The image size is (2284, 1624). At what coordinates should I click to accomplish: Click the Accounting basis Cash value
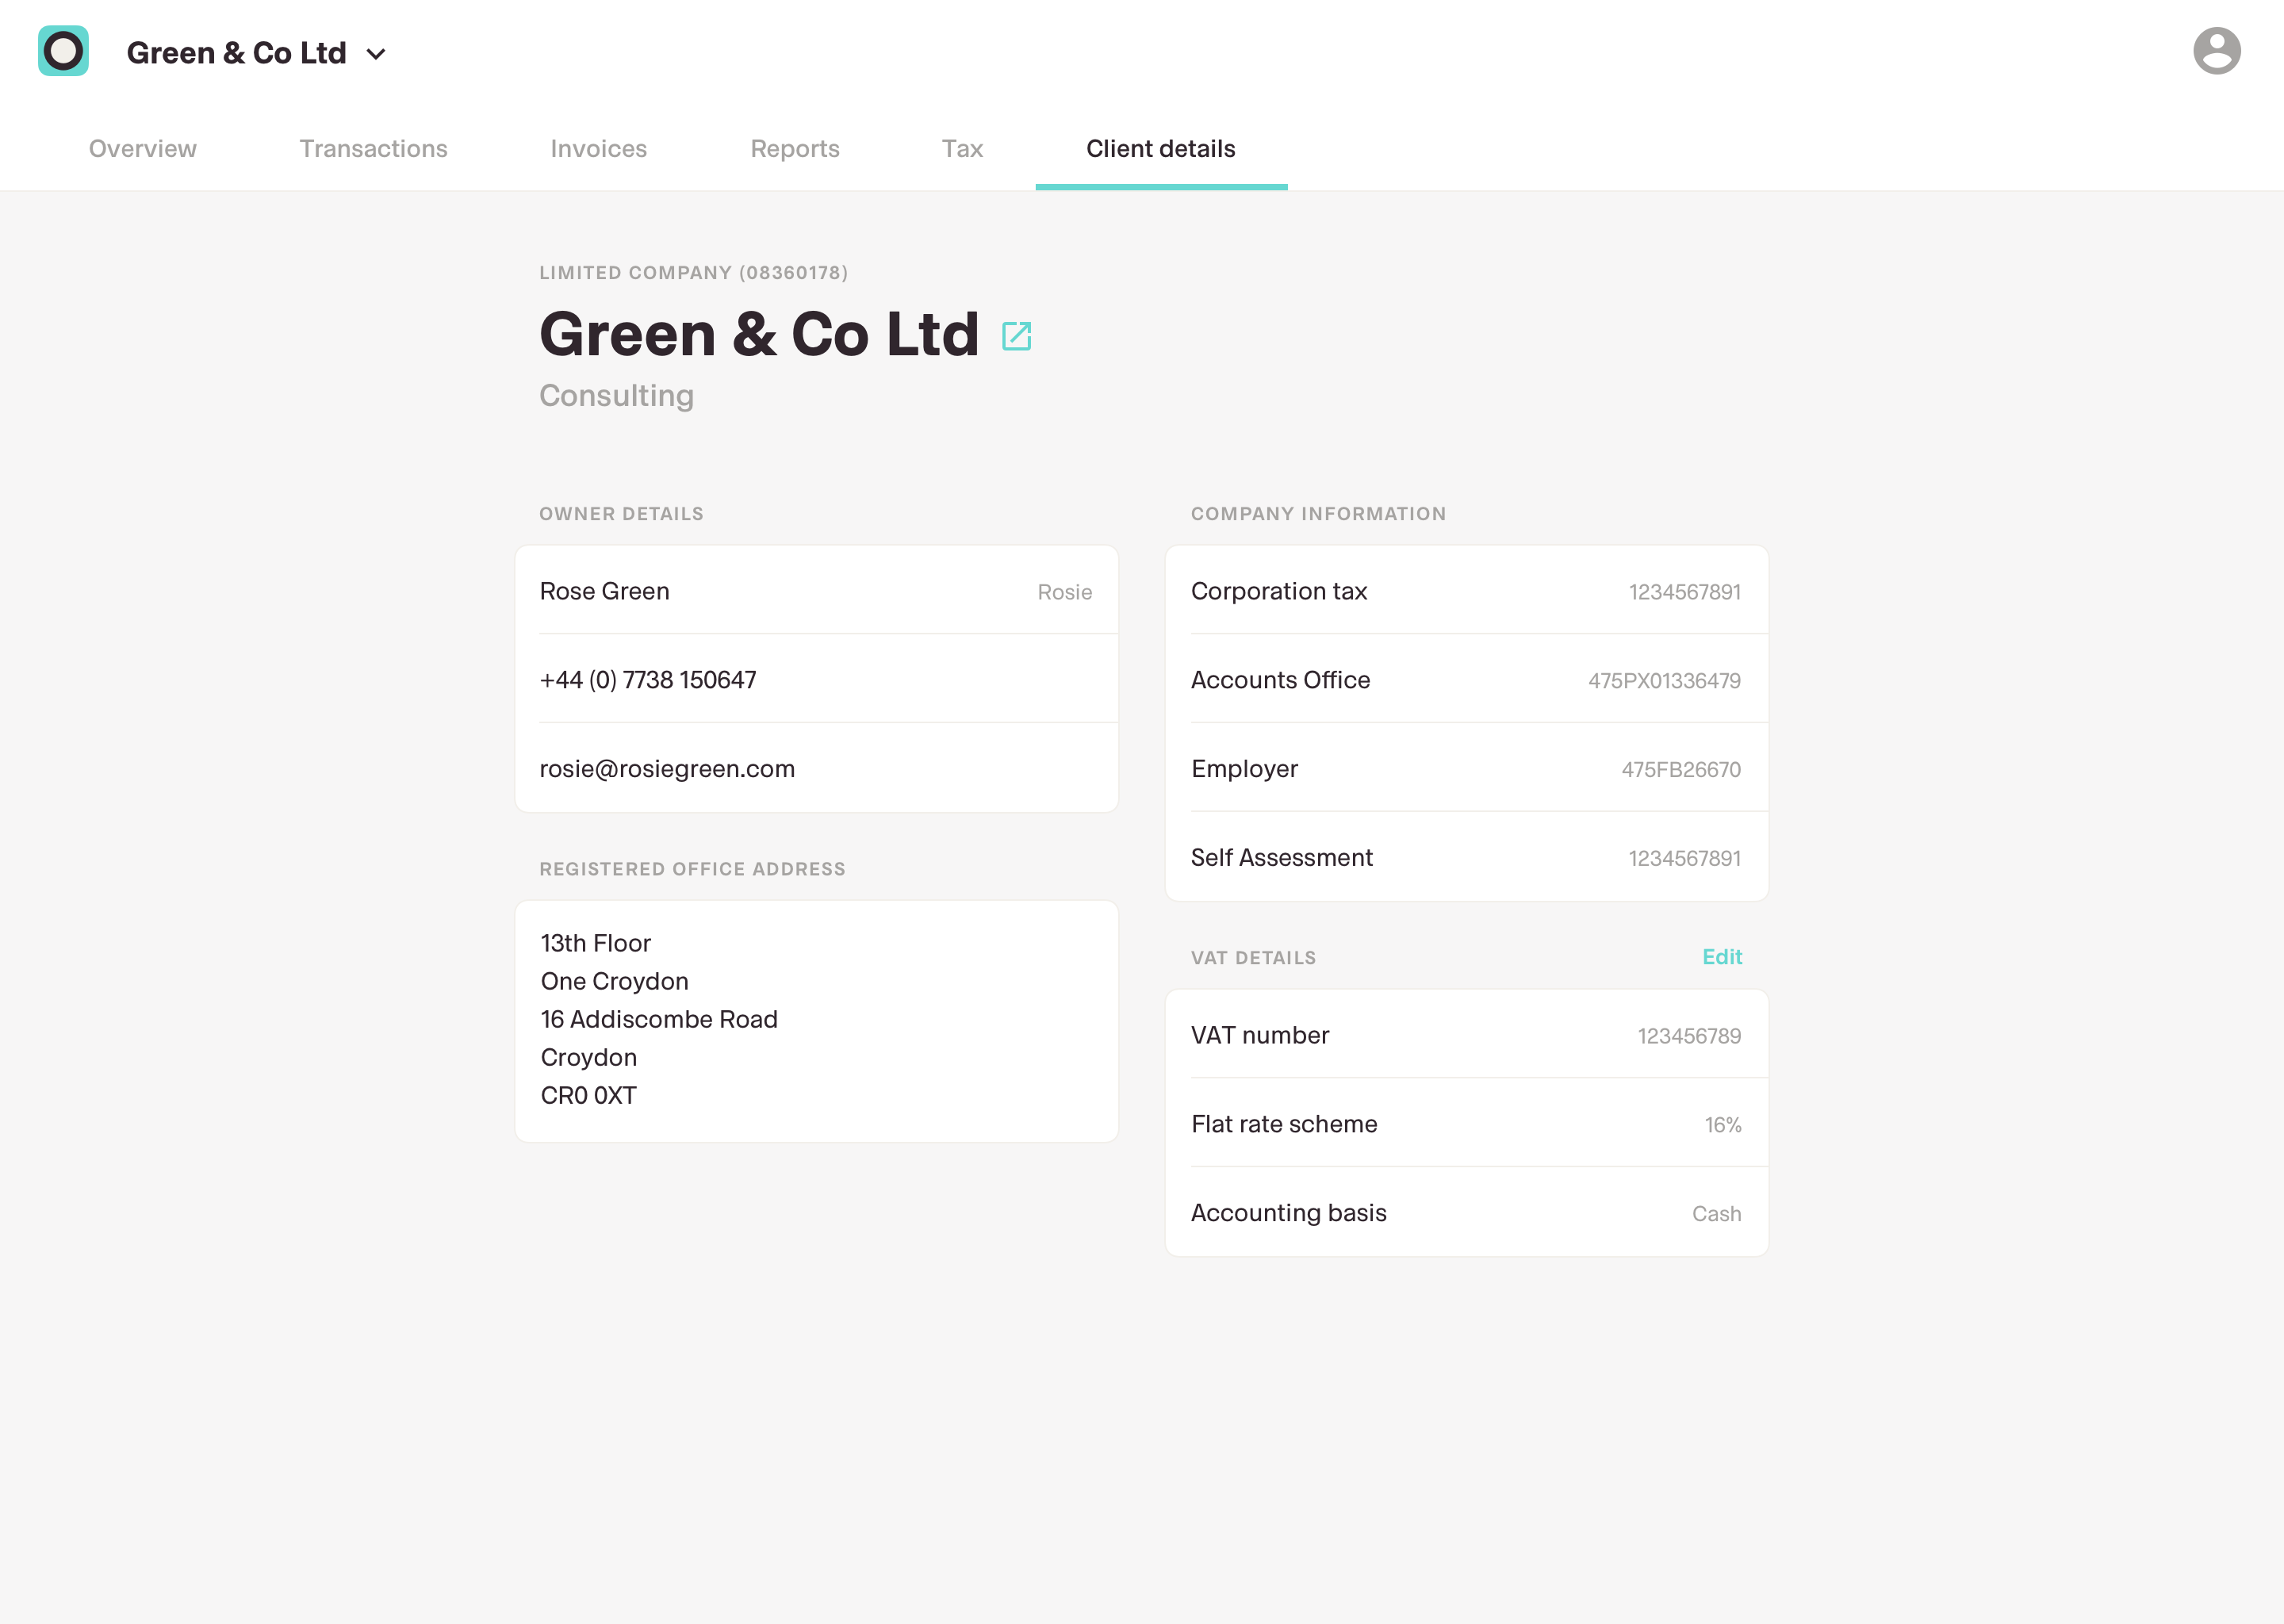(x=1715, y=1214)
